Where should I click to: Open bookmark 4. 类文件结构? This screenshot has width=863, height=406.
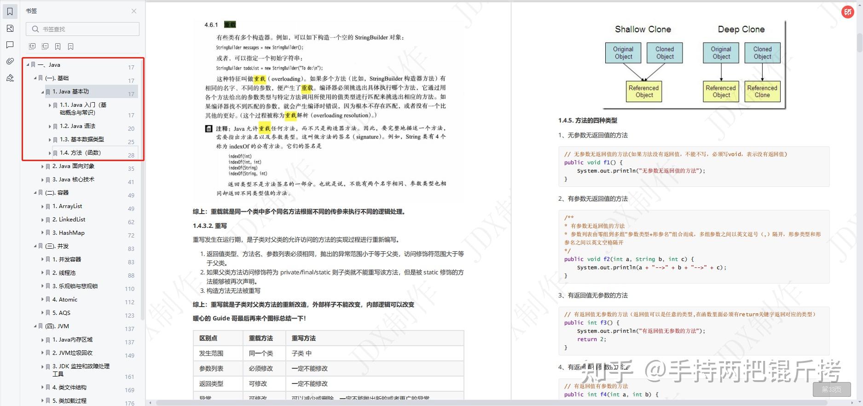pyautogui.click(x=69, y=388)
